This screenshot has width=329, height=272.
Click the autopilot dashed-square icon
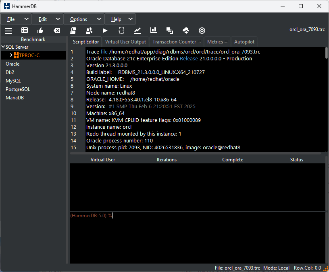click(121, 31)
